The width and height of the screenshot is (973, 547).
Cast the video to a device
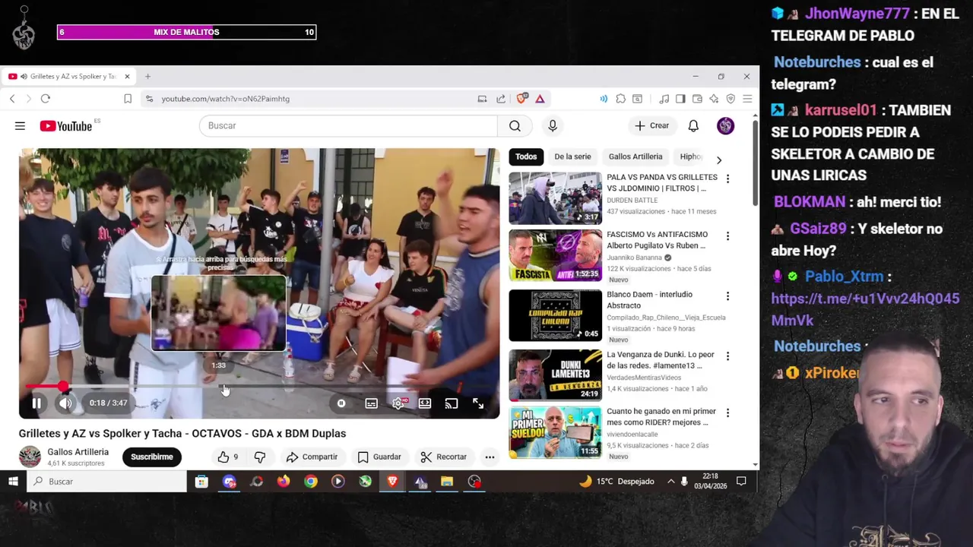[452, 403]
